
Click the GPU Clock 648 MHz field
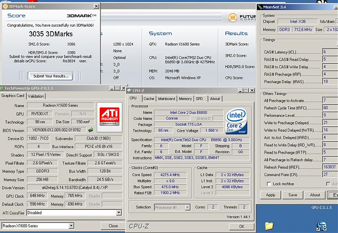38,196
